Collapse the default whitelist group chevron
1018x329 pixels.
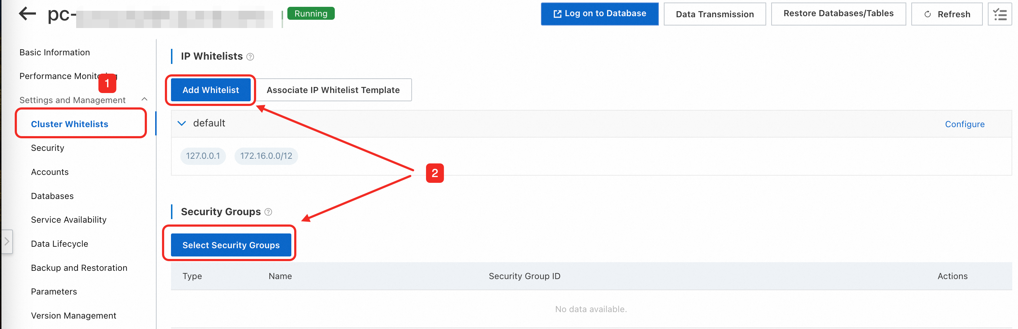pyautogui.click(x=182, y=123)
